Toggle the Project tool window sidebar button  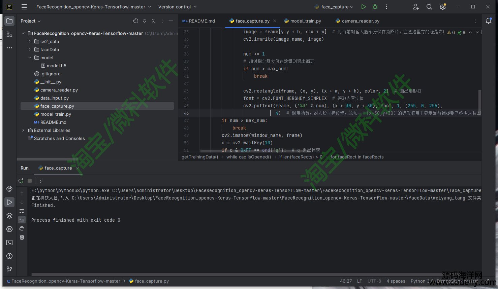point(9,21)
